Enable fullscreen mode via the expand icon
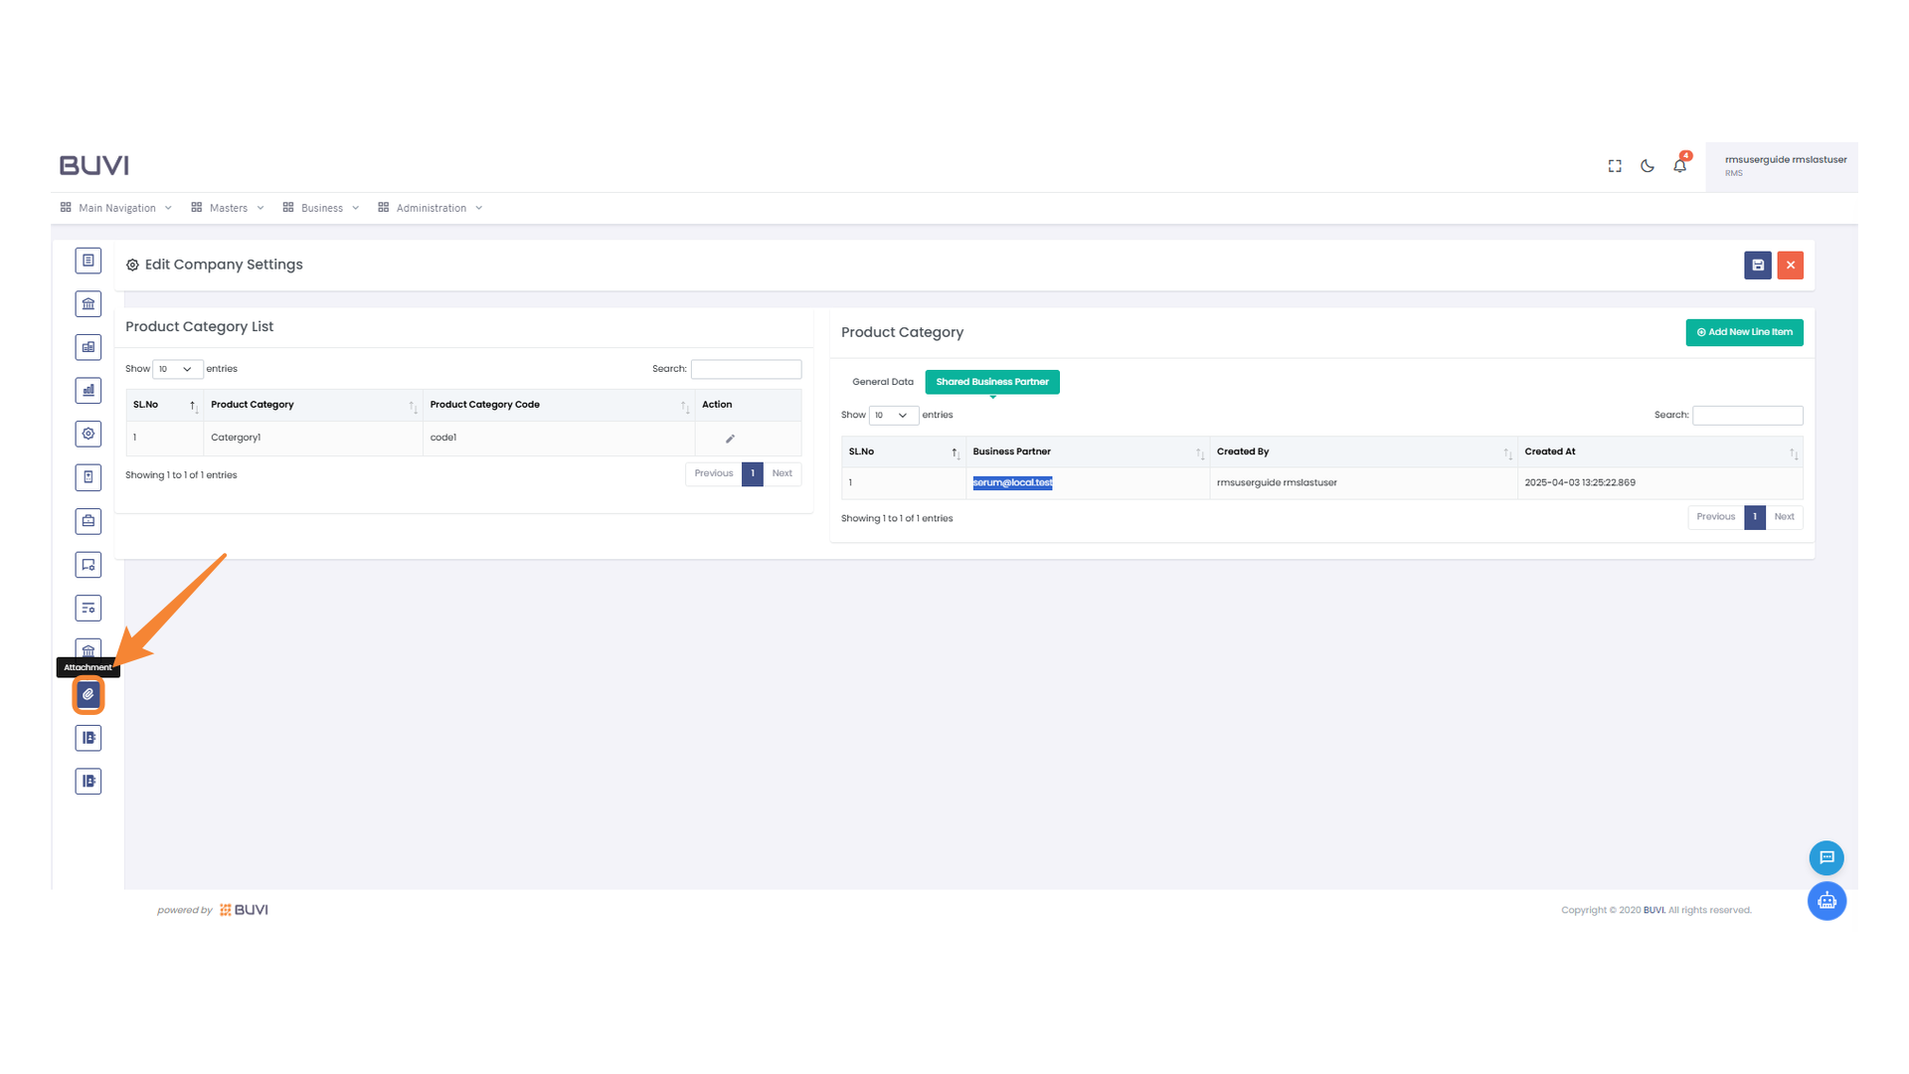 pyautogui.click(x=1614, y=166)
